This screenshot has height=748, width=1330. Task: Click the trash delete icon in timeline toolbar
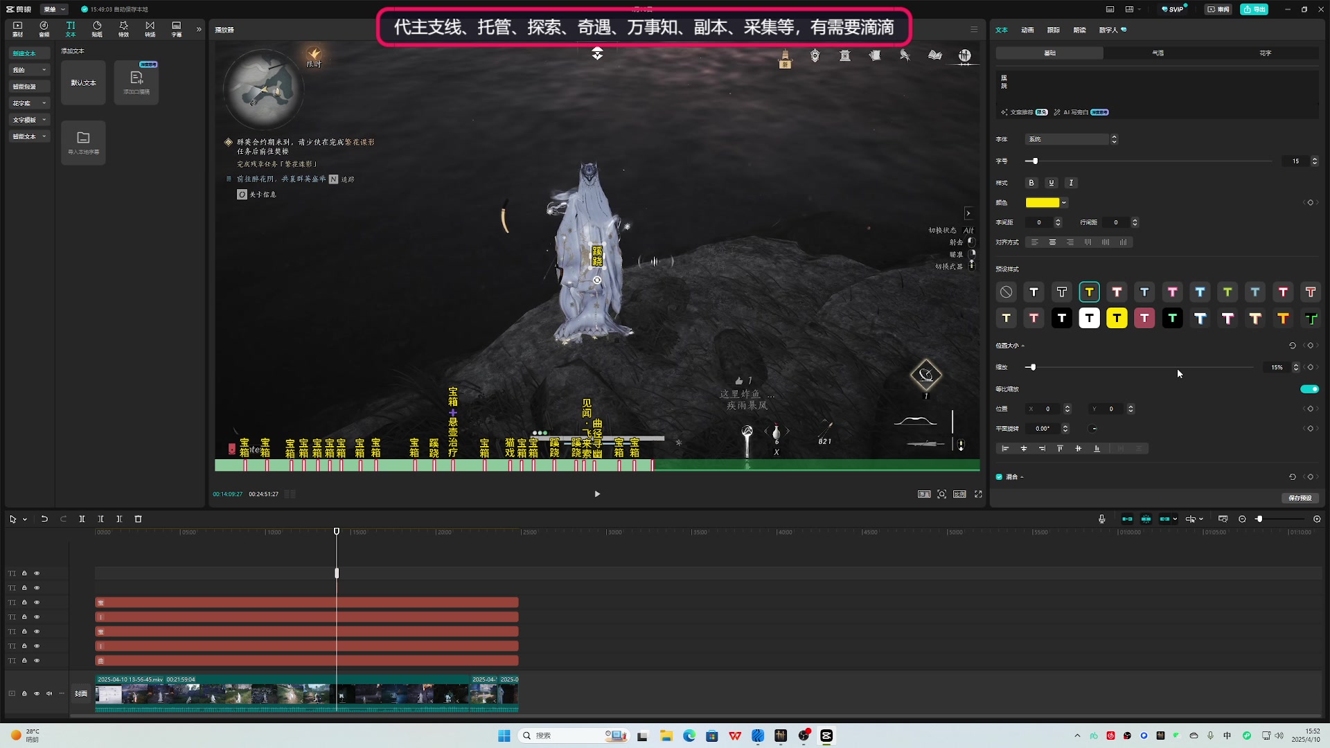click(x=138, y=519)
